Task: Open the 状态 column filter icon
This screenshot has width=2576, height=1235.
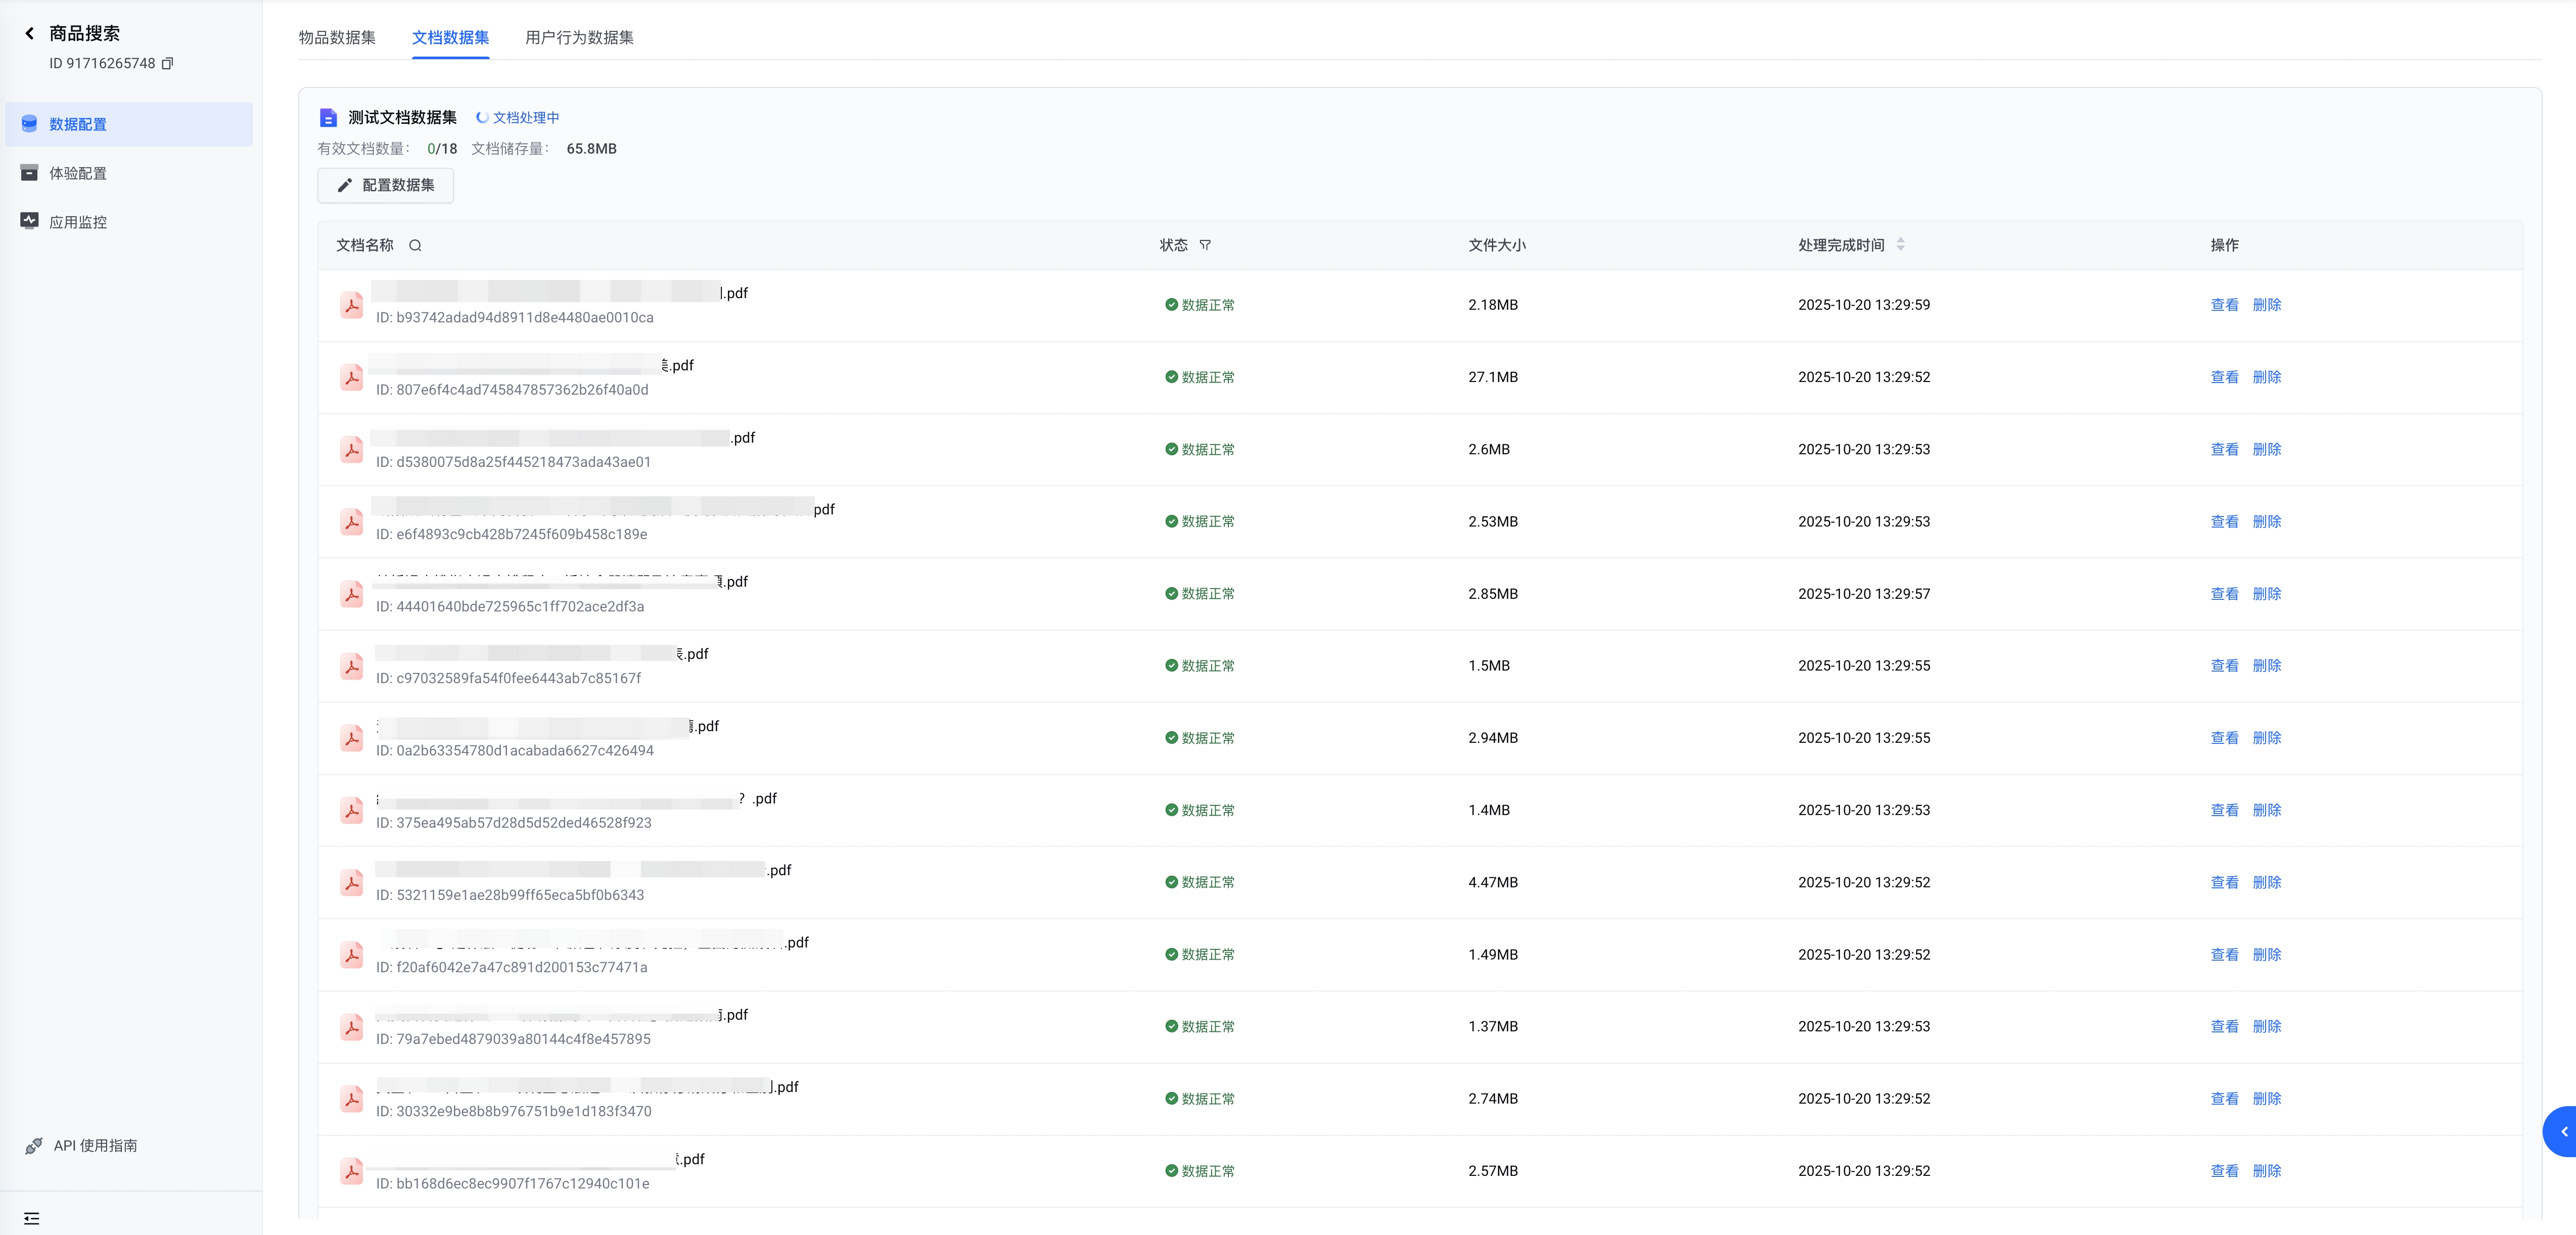Action: click(x=1205, y=245)
